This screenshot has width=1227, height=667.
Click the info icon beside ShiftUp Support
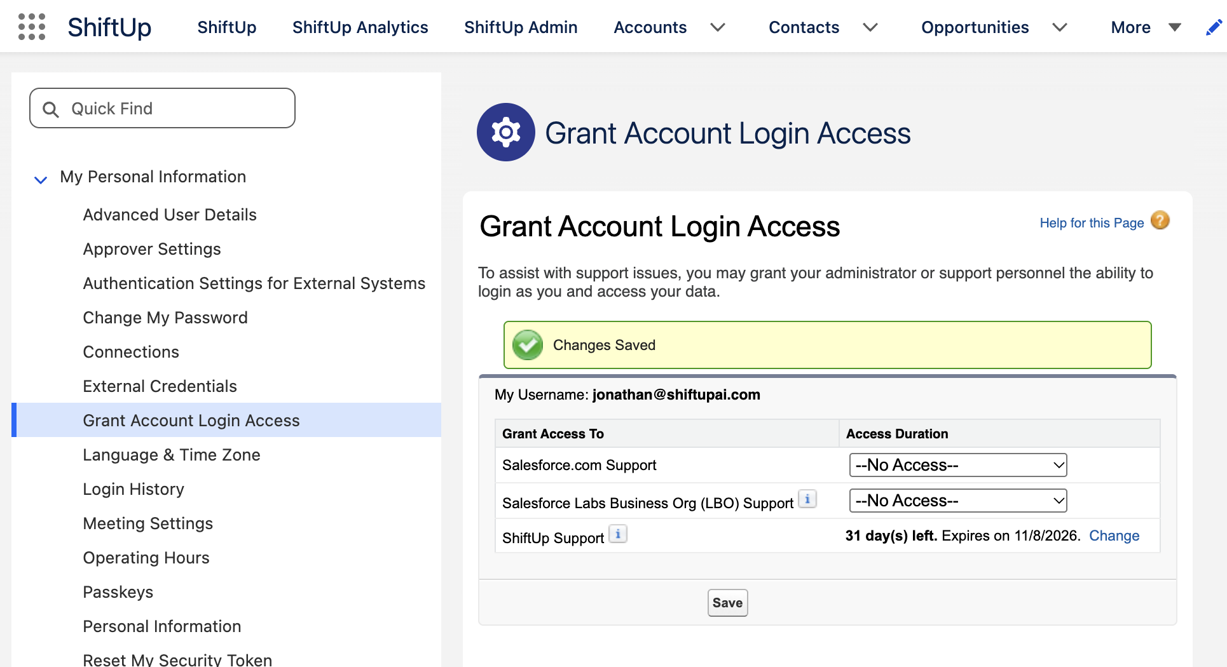tap(618, 534)
